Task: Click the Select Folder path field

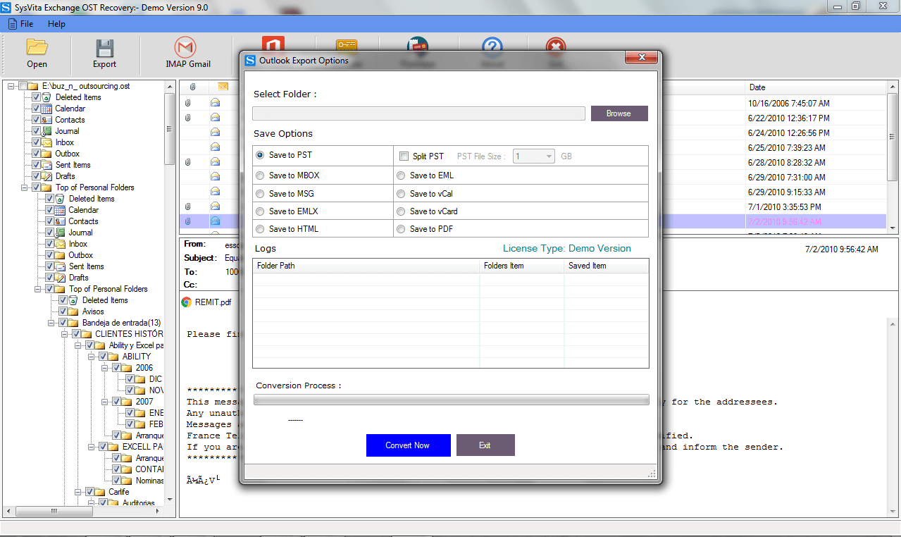Action: pos(418,113)
